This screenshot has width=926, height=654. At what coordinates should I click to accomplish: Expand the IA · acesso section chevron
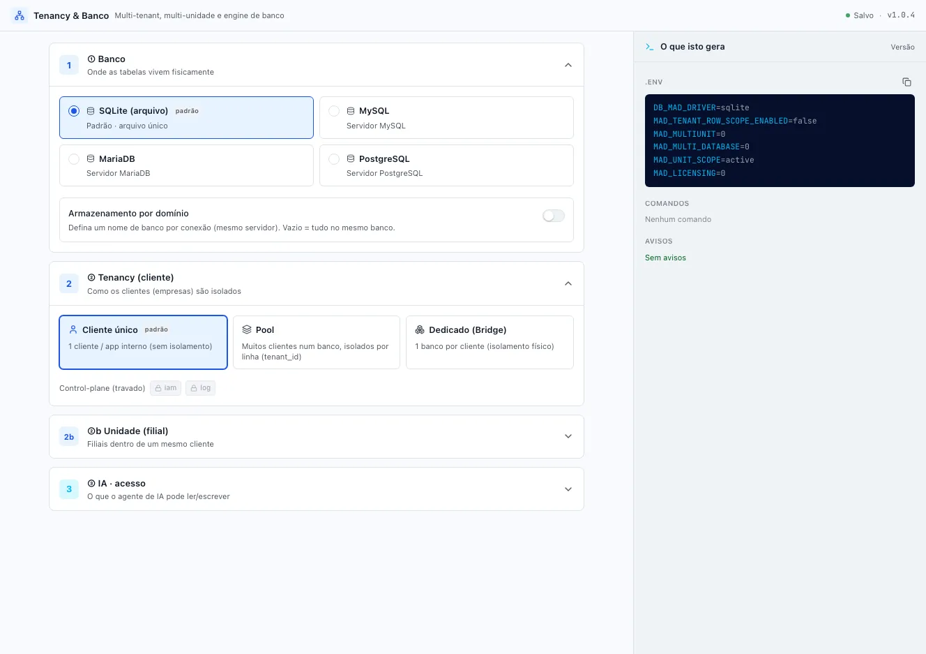click(x=568, y=489)
